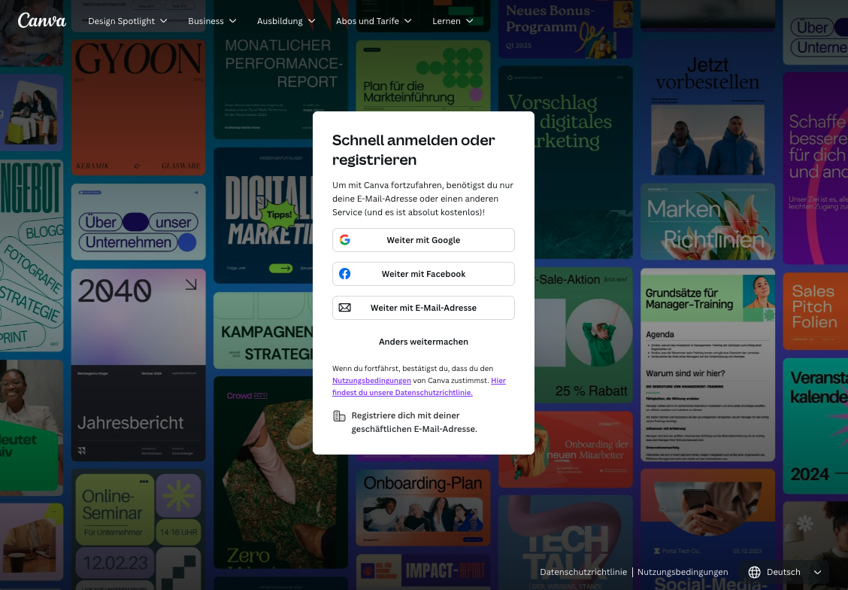Expand the Business menu chevron
848x590 pixels.
(x=233, y=21)
